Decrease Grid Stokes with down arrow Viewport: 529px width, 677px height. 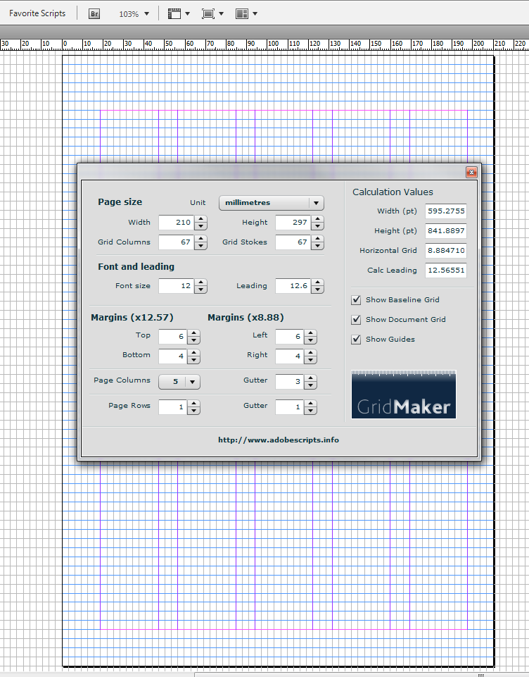[317, 246]
